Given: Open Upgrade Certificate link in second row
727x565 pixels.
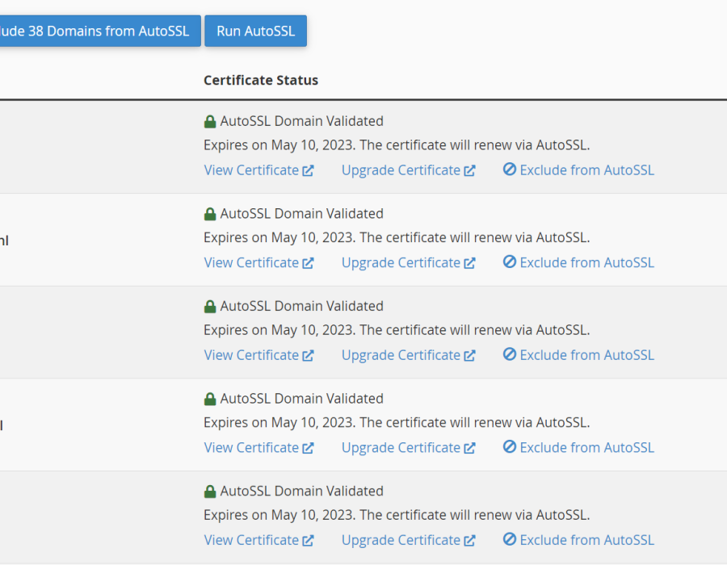Looking at the screenshot, I should click(409, 262).
